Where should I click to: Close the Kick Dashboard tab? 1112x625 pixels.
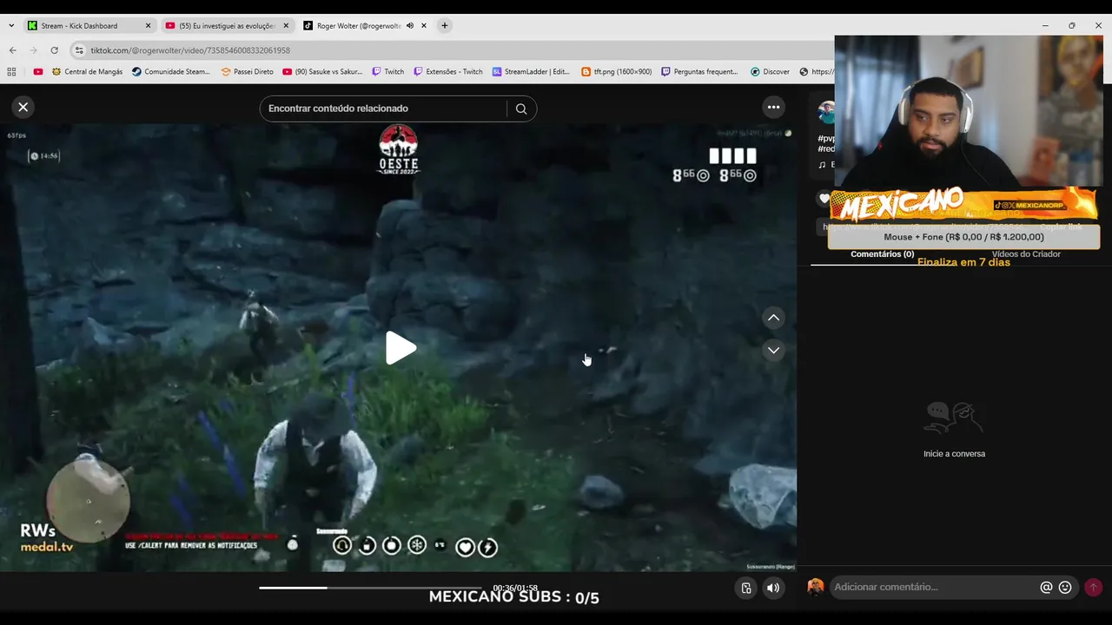click(x=148, y=26)
